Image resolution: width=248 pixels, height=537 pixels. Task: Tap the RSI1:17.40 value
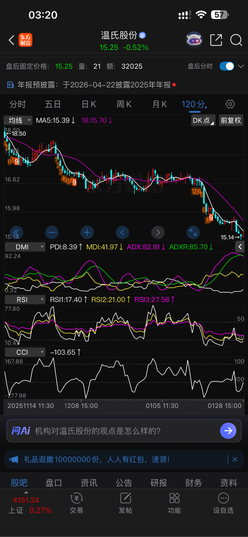[68, 300]
